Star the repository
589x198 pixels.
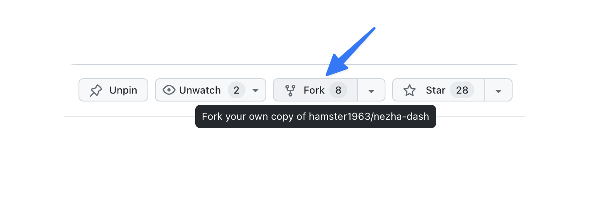tap(439, 90)
